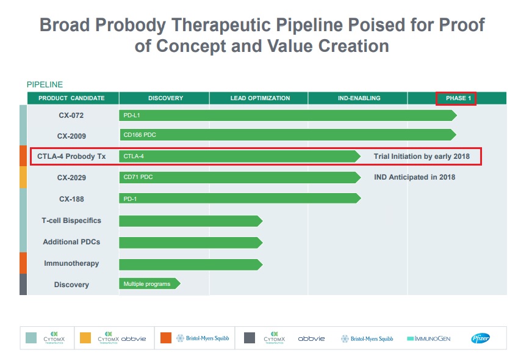Screen dimensions: 518x358
Task: Select the teal legend color square
Action: (x=31, y=338)
